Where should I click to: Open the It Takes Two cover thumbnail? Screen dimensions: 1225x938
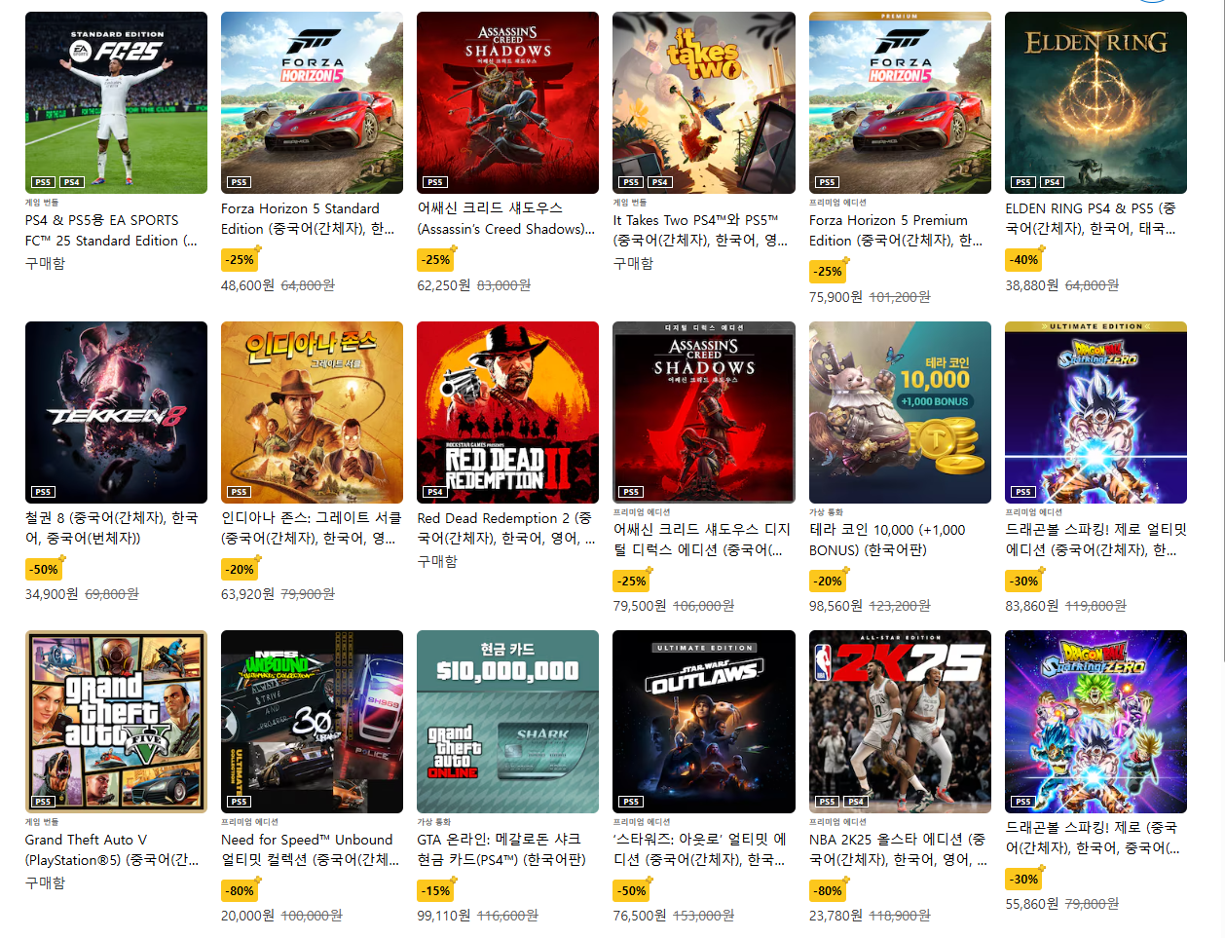(x=703, y=102)
